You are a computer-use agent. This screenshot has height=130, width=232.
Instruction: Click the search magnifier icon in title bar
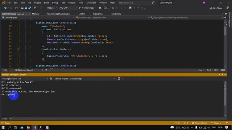tap(153, 3)
